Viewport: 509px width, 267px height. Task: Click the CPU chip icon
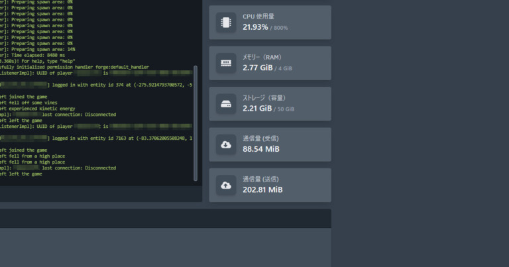[x=226, y=23]
